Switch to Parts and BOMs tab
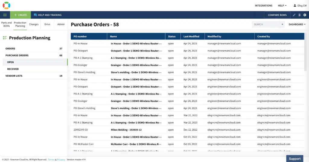309x162 pixels. click(x=7, y=24)
